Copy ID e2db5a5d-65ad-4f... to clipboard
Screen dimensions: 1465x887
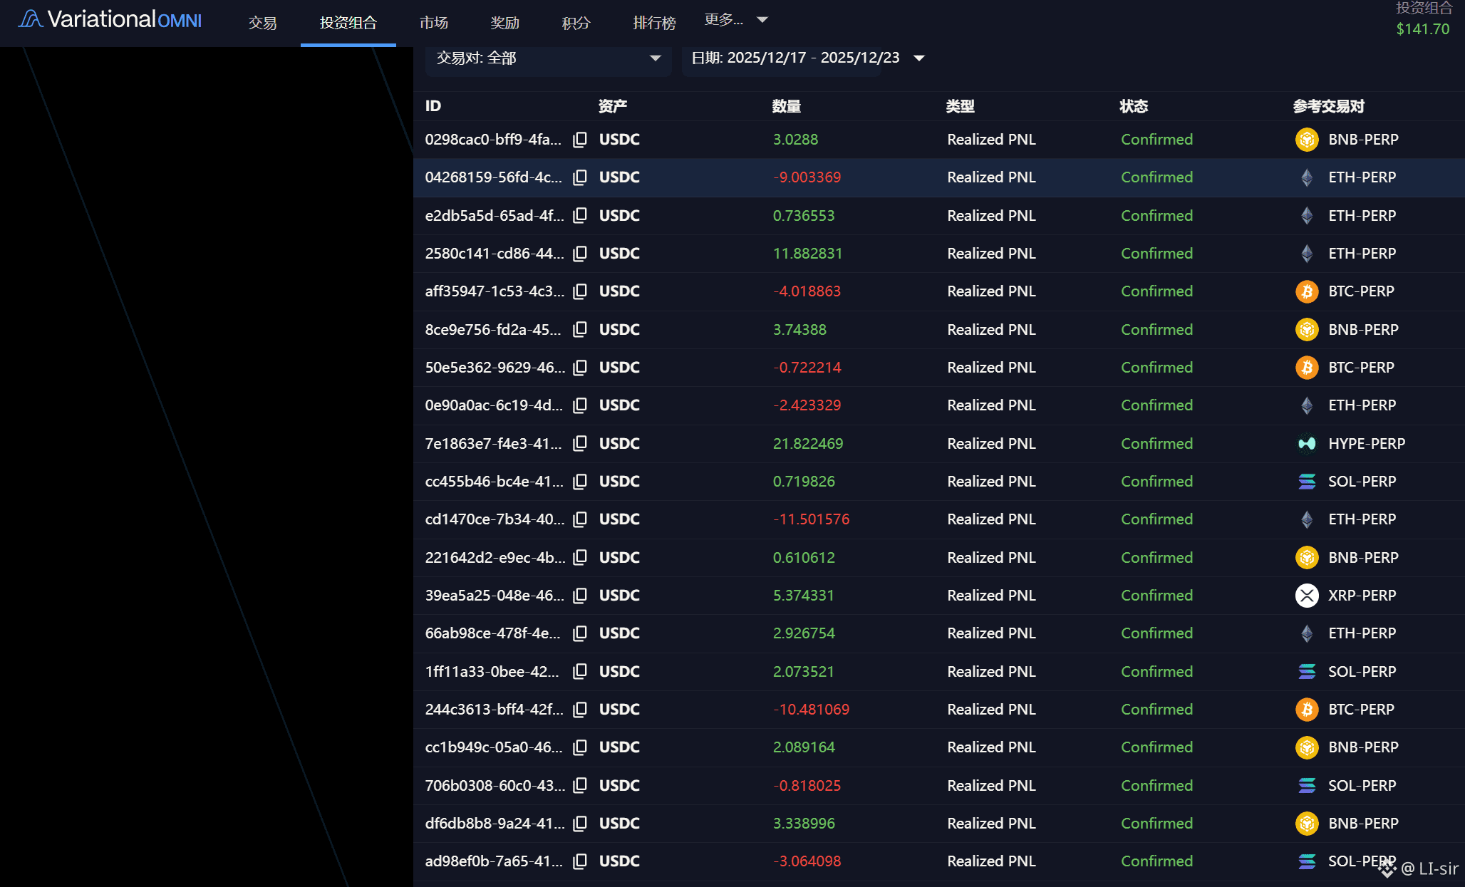[580, 215]
